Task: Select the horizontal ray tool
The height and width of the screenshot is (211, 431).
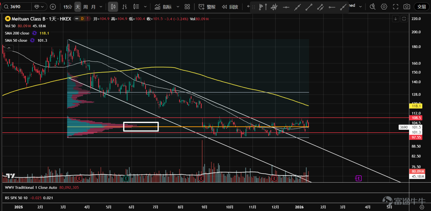Action: (332, 7)
